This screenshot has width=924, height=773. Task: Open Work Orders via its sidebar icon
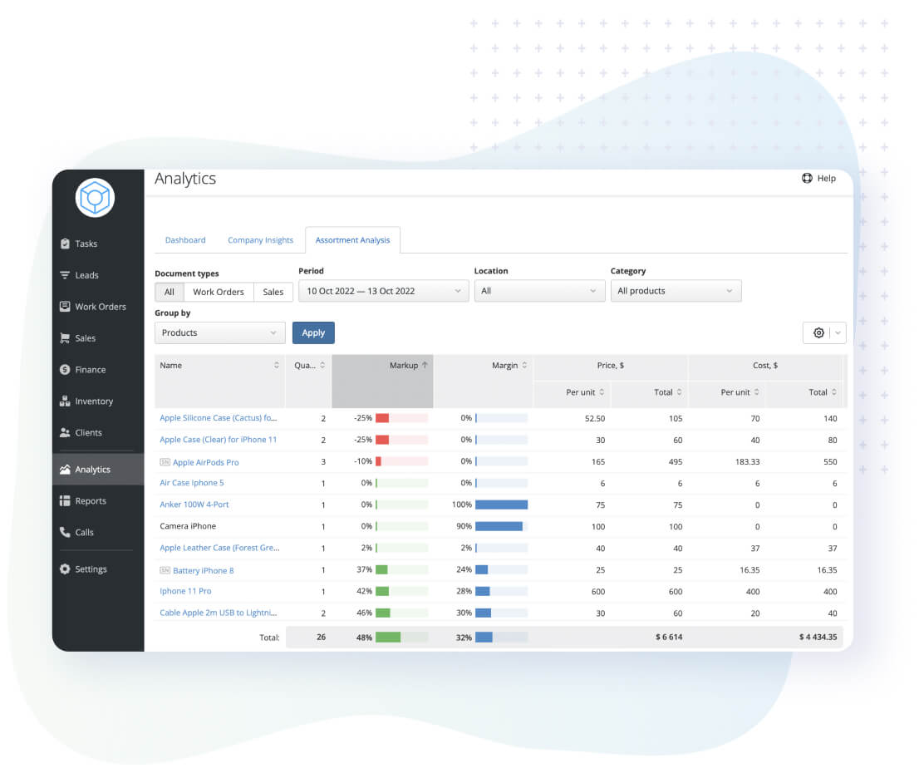pos(65,307)
